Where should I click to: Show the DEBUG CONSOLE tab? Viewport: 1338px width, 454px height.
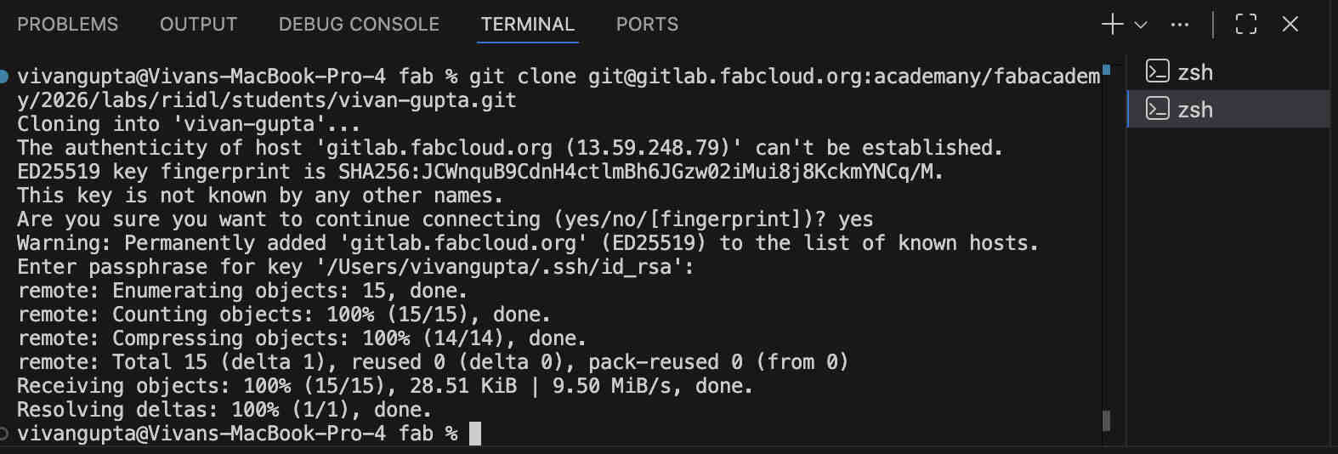359,25
